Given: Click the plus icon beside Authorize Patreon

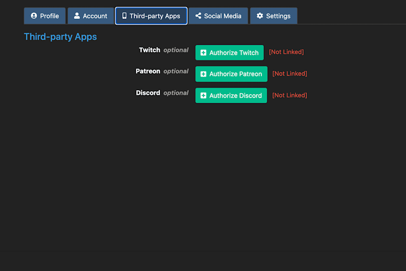Looking at the screenshot, I should (x=203, y=74).
